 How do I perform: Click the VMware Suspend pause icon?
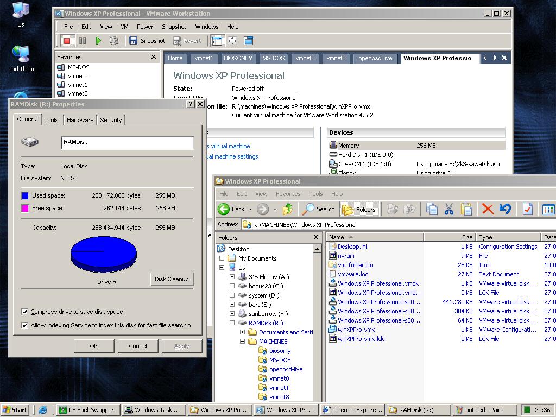coord(83,41)
